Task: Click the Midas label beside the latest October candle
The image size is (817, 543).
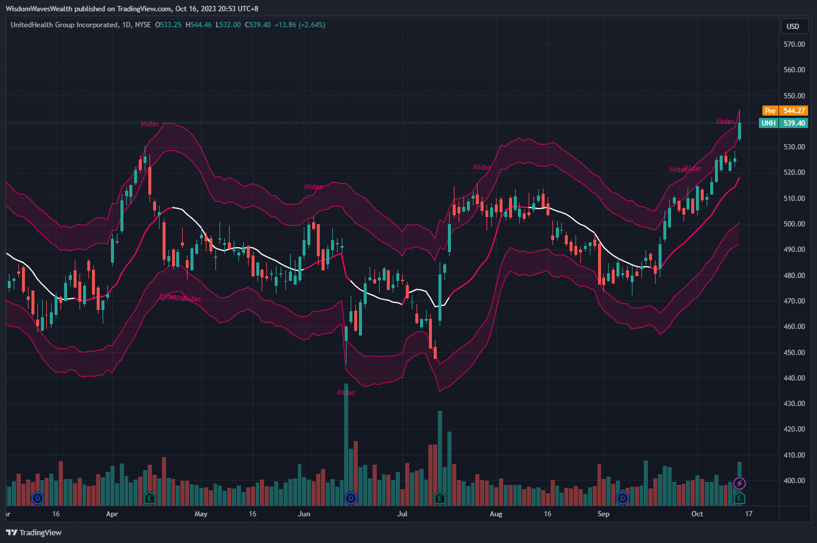Action: coord(725,122)
